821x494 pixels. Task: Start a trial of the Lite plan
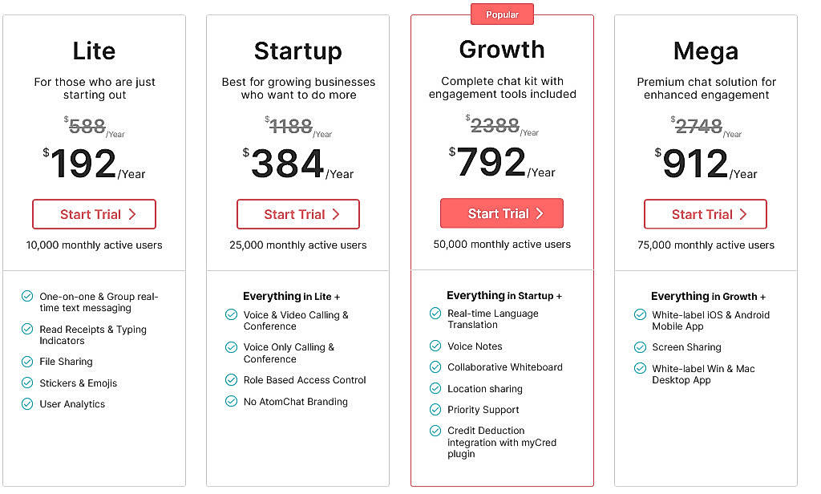[94, 214]
